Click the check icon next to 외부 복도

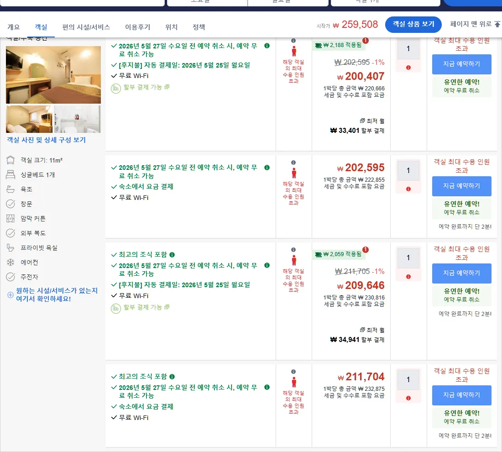10,233
